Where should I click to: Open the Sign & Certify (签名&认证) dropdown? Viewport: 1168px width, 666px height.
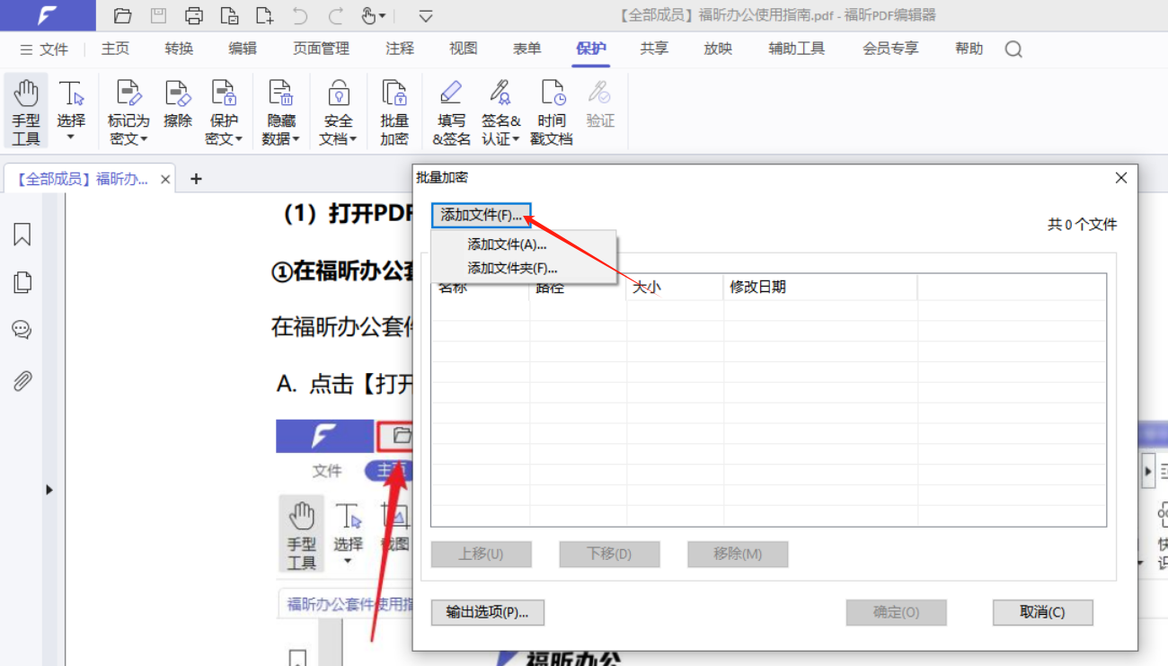[x=500, y=129]
